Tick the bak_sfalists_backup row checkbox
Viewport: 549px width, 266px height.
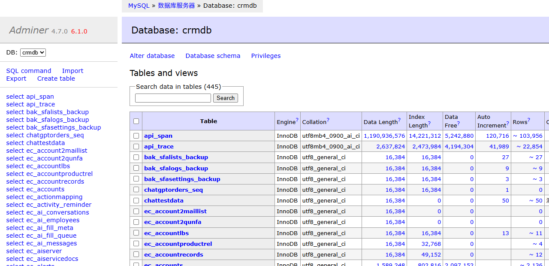click(x=136, y=157)
